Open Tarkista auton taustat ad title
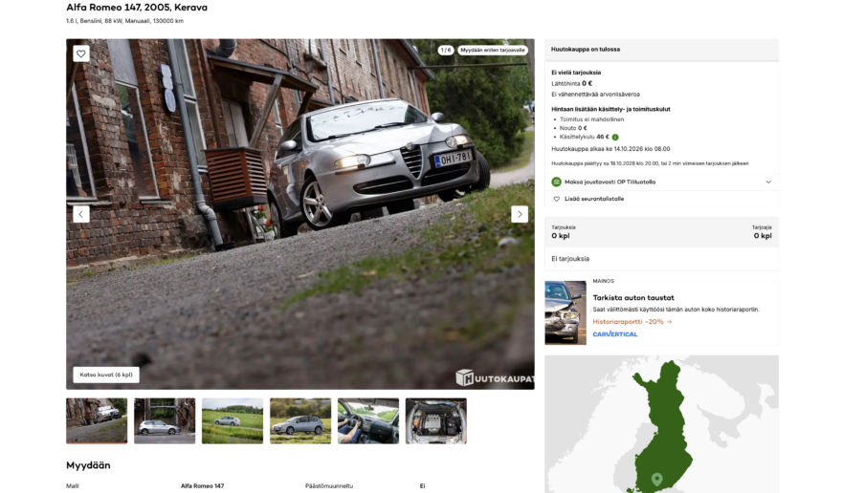Viewport: 842px width, 493px height. point(633,298)
